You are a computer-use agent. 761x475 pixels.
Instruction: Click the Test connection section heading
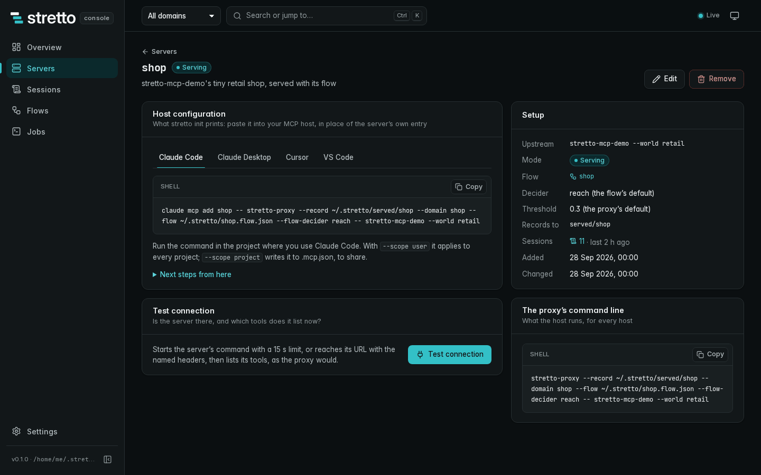coord(183,311)
